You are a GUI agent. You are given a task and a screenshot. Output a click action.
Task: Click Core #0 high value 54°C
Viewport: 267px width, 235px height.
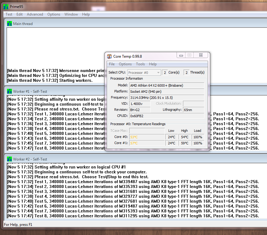click(185, 137)
